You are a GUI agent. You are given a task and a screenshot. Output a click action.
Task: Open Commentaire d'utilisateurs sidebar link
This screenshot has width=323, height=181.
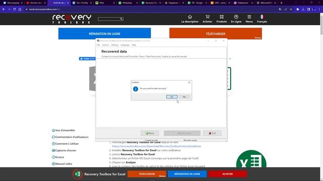point(72,137)
